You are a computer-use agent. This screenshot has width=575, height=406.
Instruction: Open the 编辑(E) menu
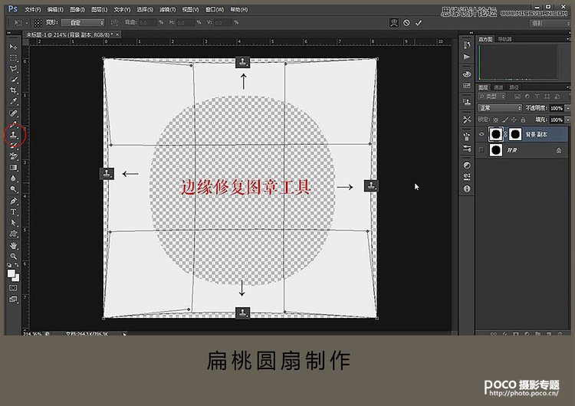click(x=55, y=10)
